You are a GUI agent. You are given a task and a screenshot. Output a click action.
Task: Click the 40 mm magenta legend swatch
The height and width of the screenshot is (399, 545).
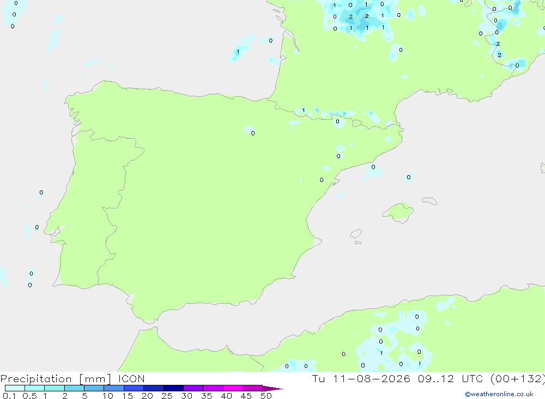pos(233,388)
